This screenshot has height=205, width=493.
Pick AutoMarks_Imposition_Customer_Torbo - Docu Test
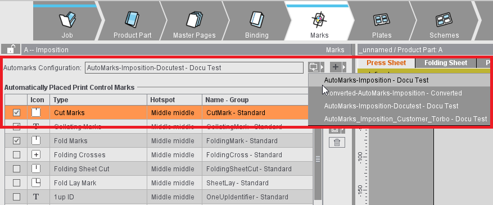(x=405, y=119)
